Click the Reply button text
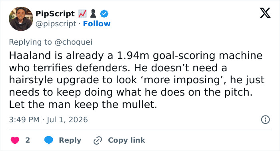280x151 pixels. (x=70, y=140)
